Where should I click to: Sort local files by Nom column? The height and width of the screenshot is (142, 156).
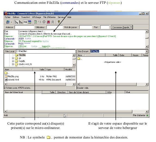[x=18, y=69]
